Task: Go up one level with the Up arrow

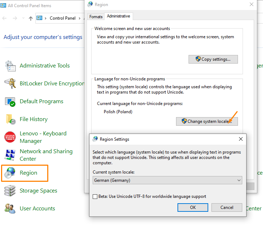Action: pyautogui.click(x=31, y=18)
